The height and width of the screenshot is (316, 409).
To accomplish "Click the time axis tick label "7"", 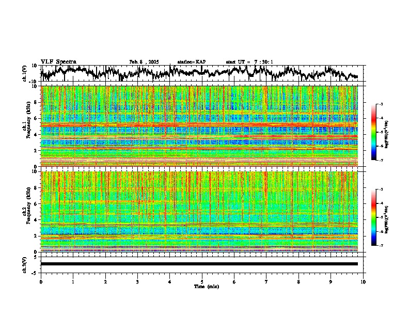I will coord(266,282).
